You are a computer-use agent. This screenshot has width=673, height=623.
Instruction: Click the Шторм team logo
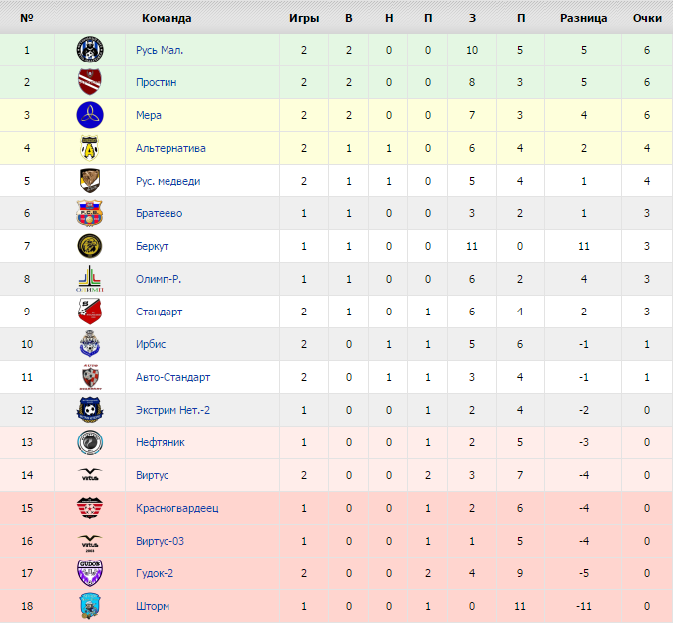coord(90,606)
